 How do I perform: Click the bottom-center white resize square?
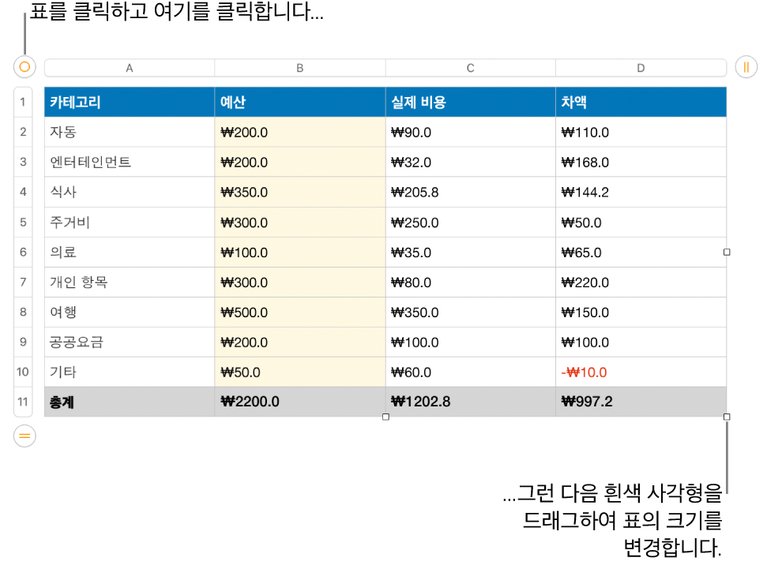385,417
